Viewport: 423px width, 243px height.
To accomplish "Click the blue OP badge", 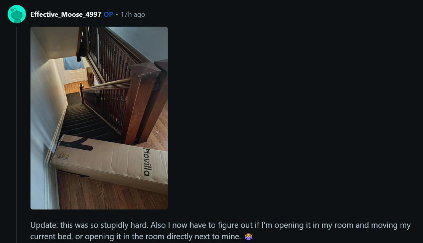I will coord(108,14).
